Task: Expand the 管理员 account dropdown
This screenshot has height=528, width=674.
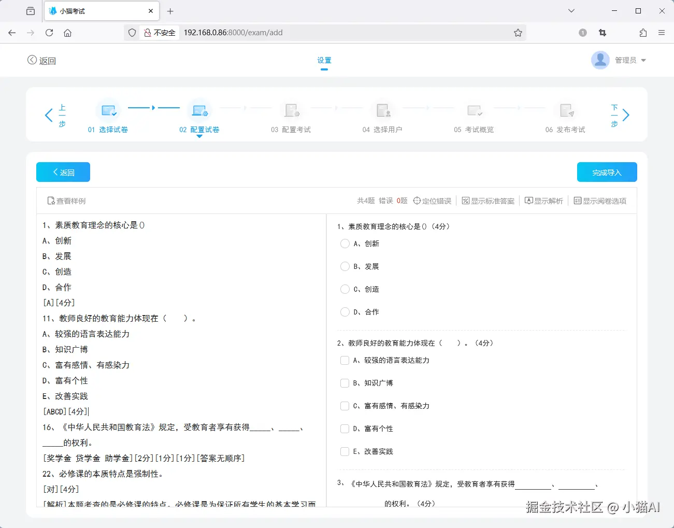Action: (x=628, y=60)
